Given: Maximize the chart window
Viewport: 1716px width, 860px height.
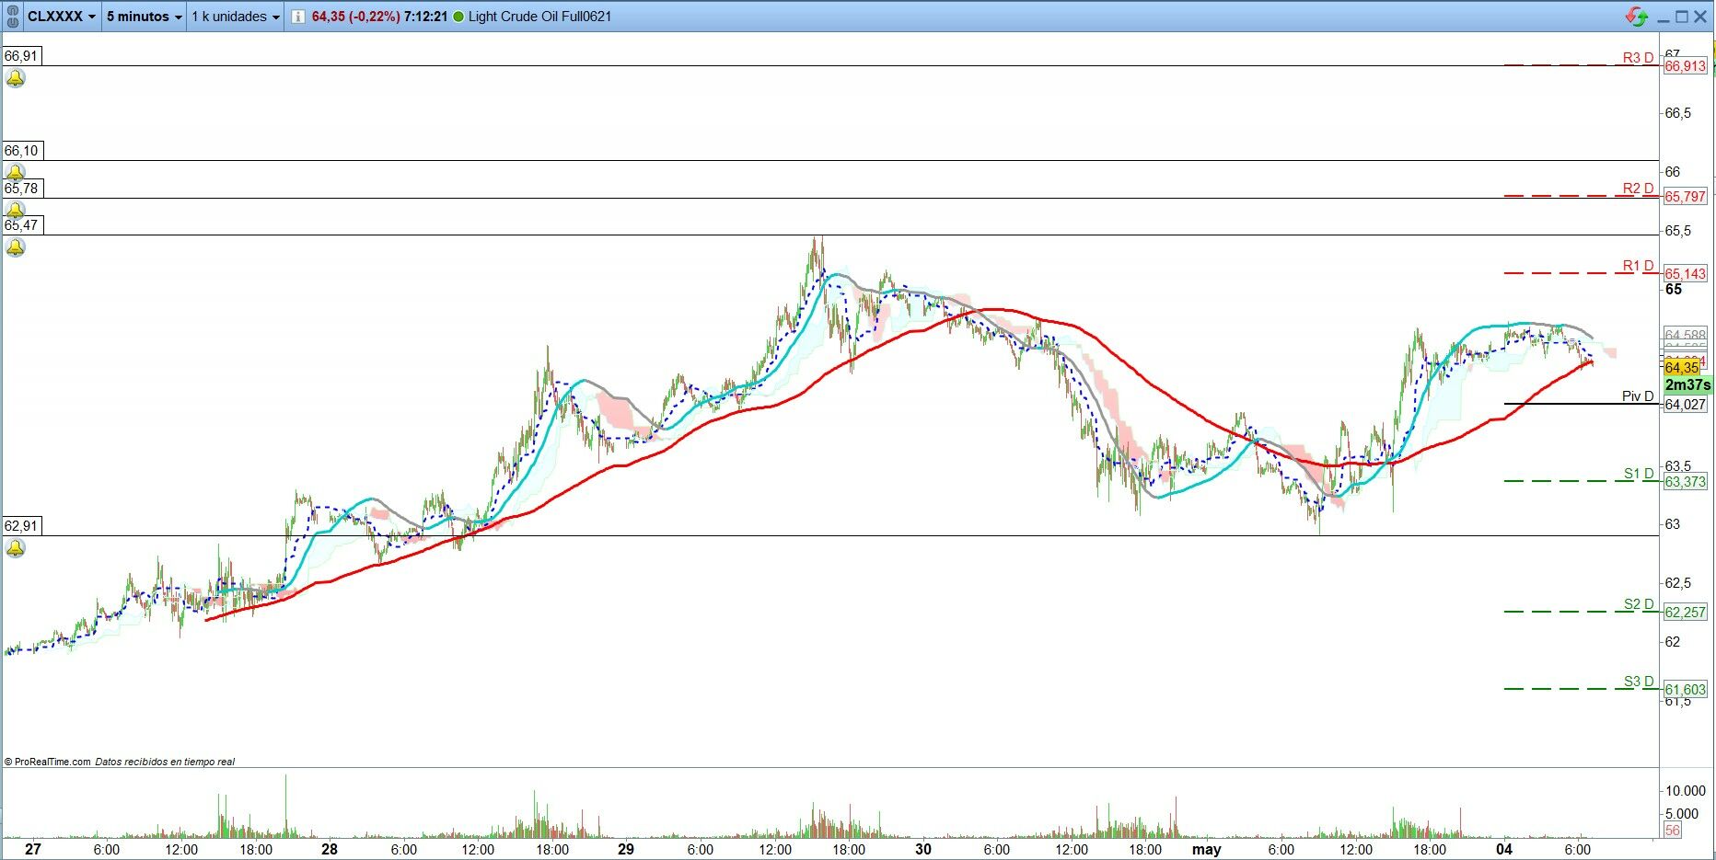Looking at the screenshot, I should [x=1682, y=17].
